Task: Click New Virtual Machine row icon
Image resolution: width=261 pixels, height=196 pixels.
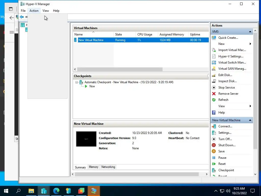Action: tap(75, 40)
